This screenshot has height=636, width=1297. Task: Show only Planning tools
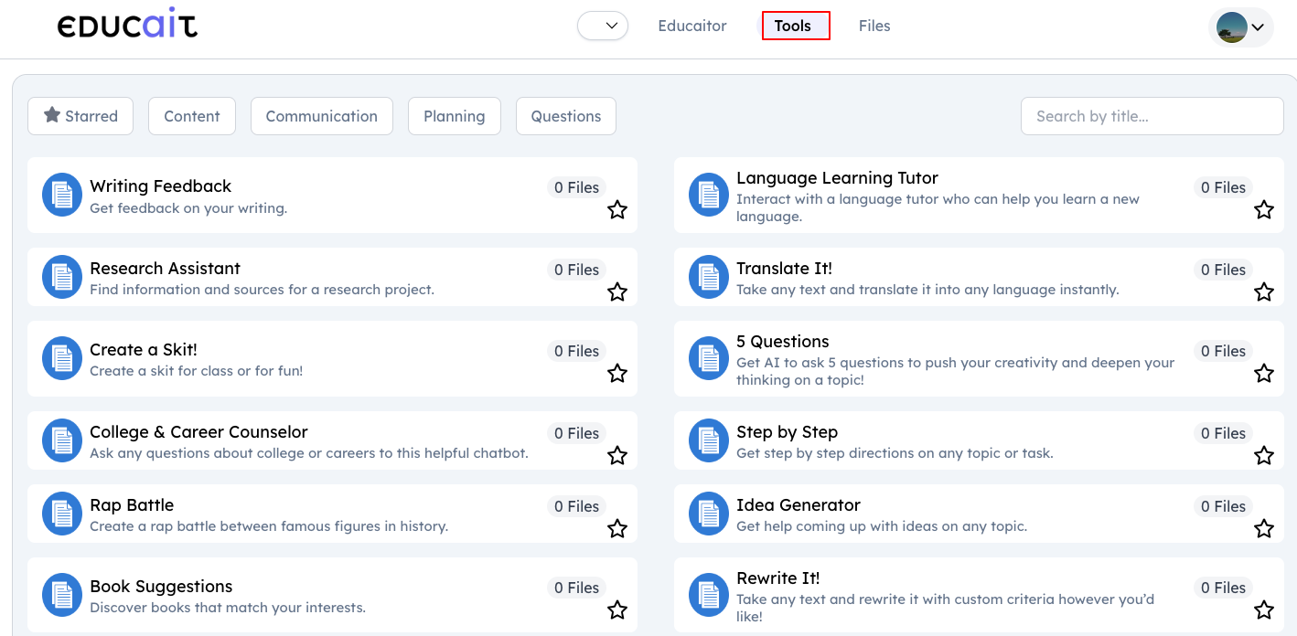454,116
